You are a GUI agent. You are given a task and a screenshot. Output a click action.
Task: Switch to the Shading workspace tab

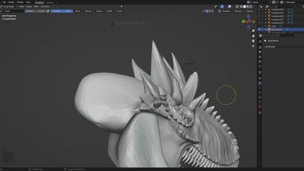50,3
